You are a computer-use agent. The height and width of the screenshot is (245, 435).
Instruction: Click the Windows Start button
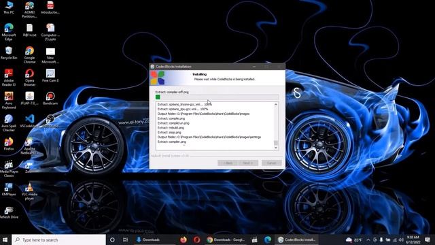click(x=5, y=240)
